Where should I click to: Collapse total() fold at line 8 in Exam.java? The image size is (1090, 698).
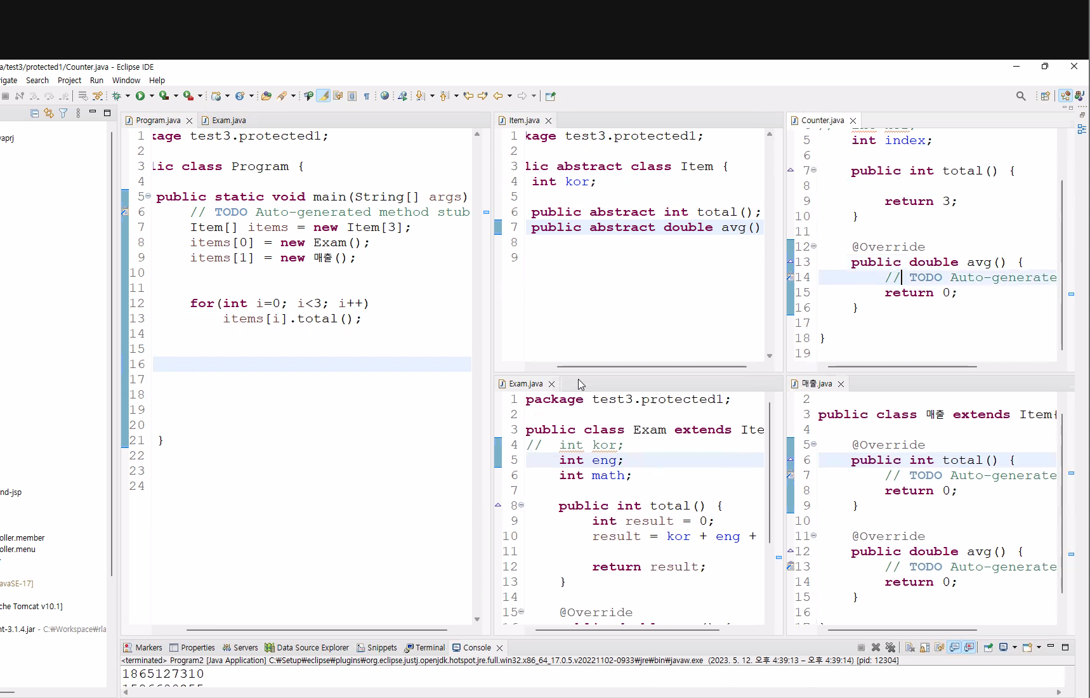pos(522,505)
